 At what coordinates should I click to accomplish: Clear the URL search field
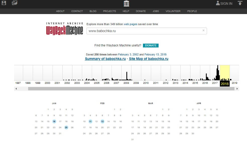203,30
